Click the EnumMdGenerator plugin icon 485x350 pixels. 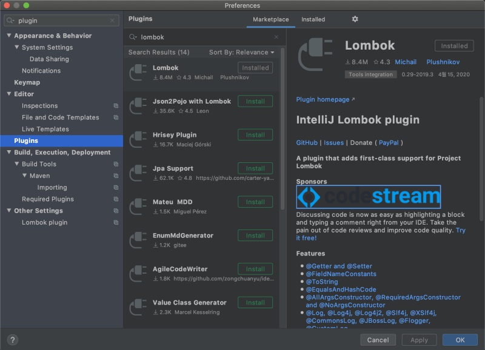click(138, 240)
